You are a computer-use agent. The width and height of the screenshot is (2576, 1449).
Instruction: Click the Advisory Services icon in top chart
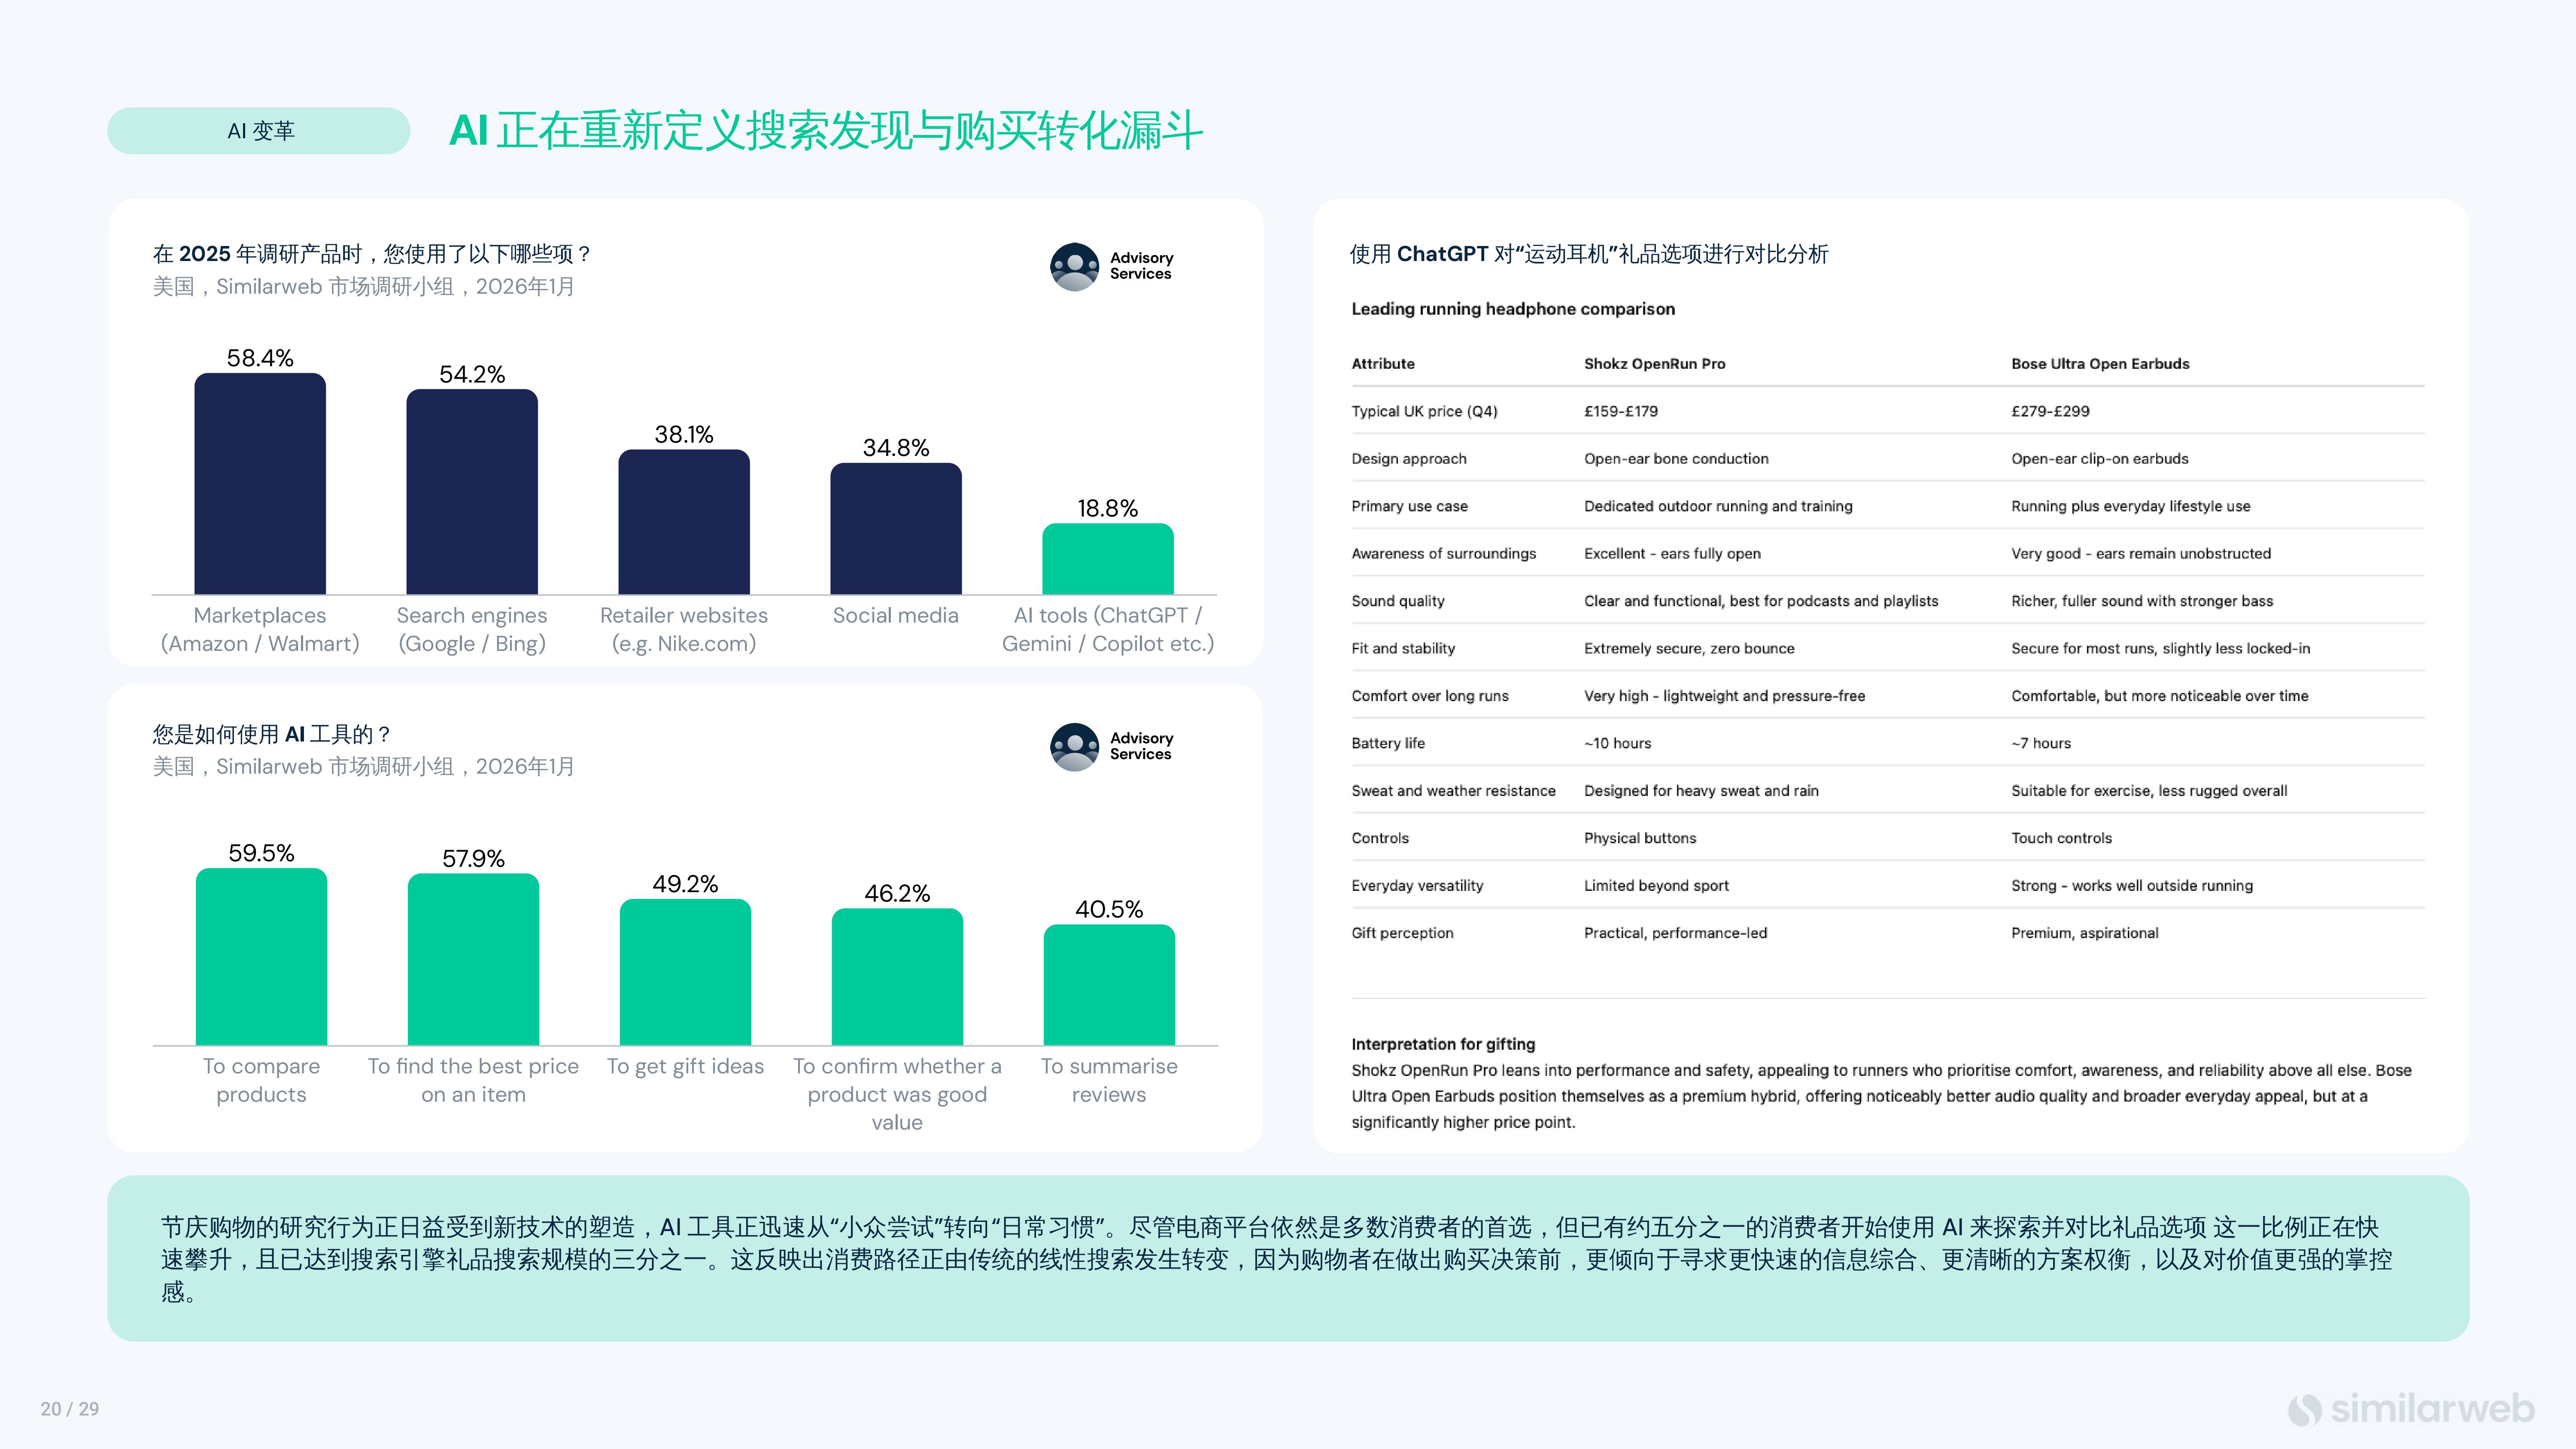[x=1075, y=266]
